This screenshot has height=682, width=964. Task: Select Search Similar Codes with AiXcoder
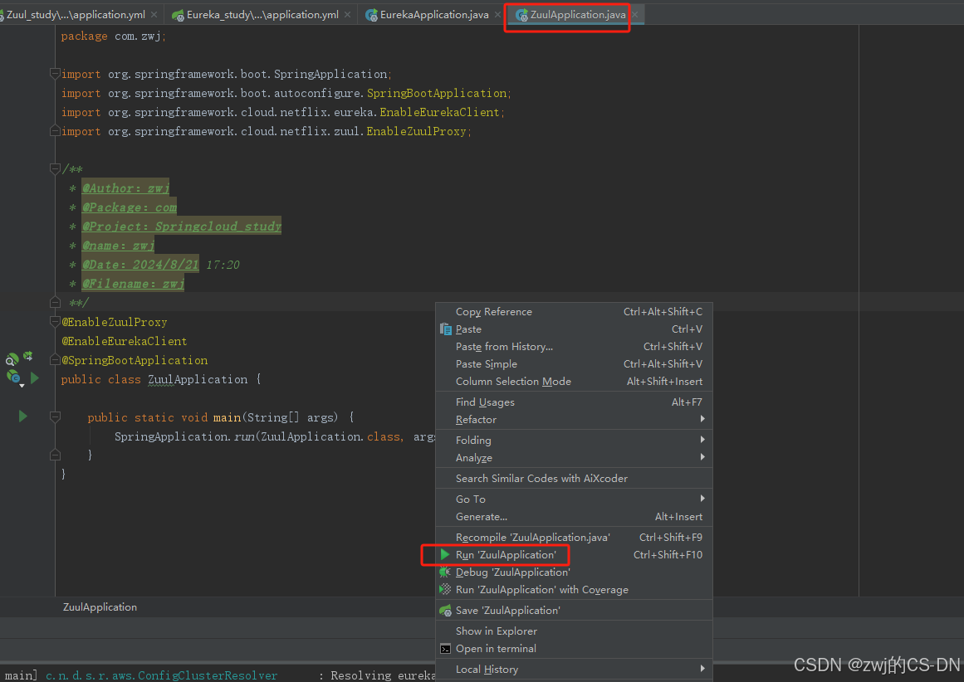[x=575, y=479]
